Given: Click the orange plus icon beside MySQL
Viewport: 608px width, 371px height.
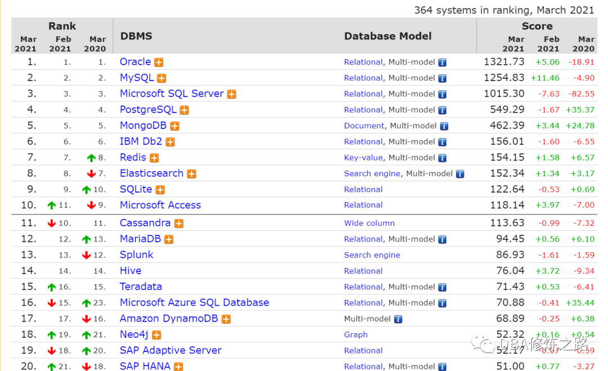Looking at the screenshot, I should tap(162, 78).
